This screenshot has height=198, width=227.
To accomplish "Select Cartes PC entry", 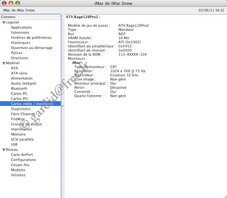I will [x=19, y=94].
